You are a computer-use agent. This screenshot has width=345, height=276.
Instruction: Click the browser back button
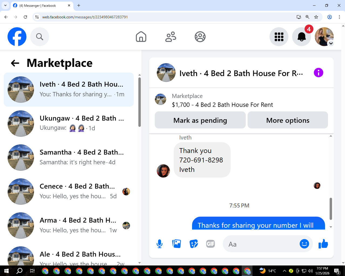(6, 17)
